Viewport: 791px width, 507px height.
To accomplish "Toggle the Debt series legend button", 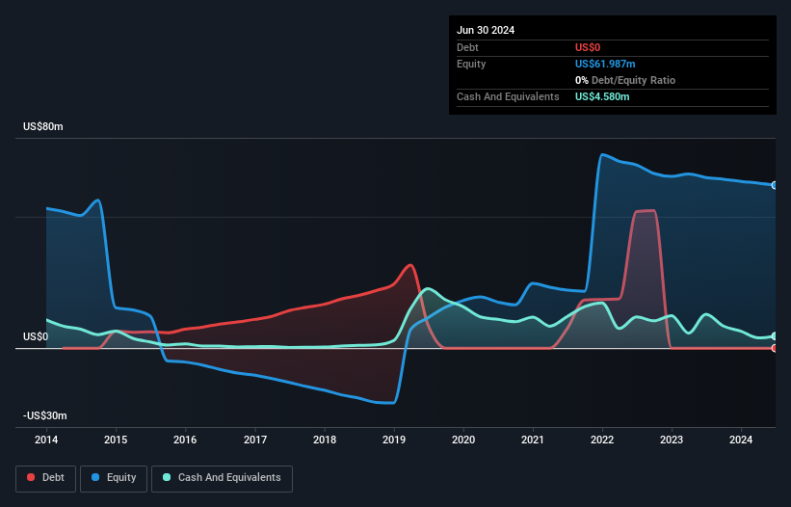I will tap(46, 478).
